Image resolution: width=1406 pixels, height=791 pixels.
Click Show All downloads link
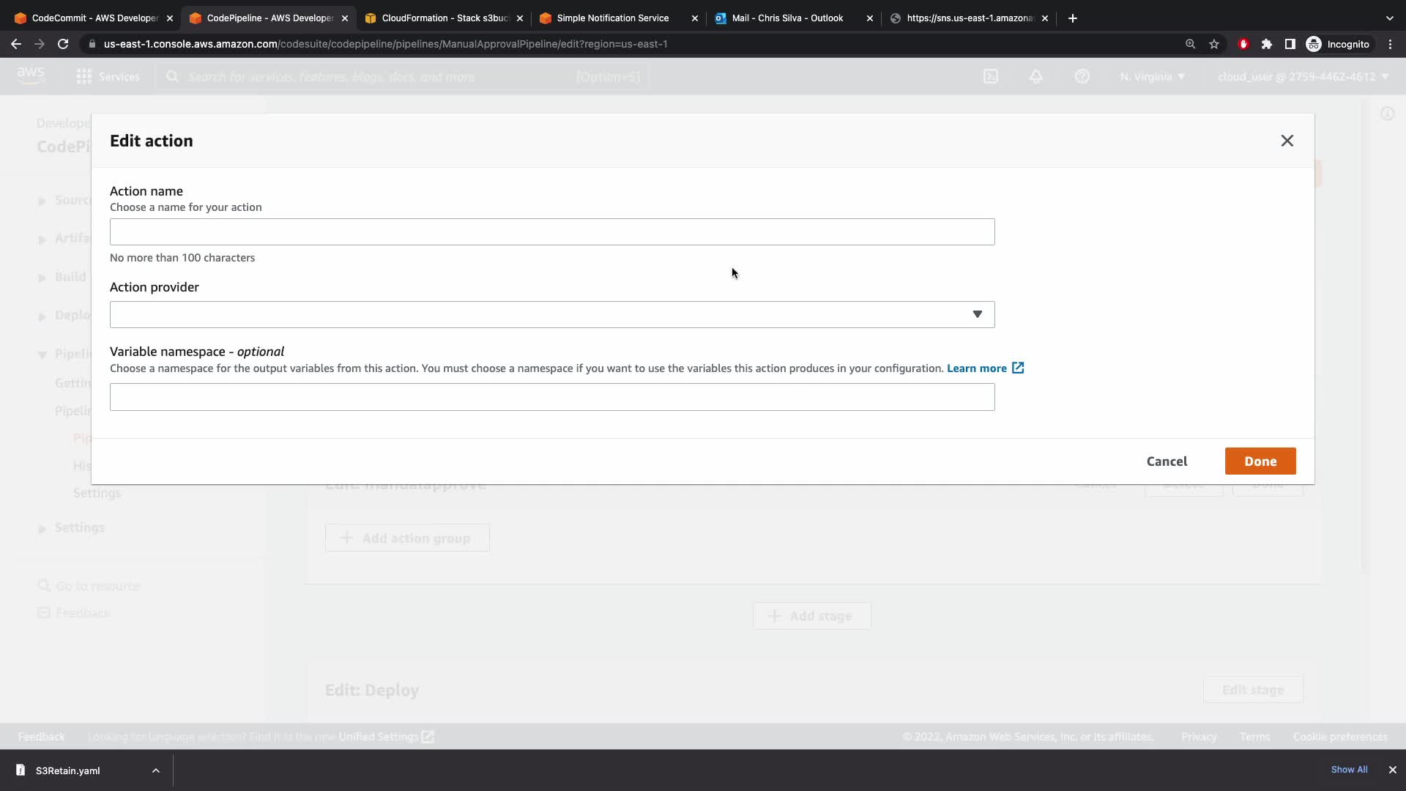pos(1349,770)
